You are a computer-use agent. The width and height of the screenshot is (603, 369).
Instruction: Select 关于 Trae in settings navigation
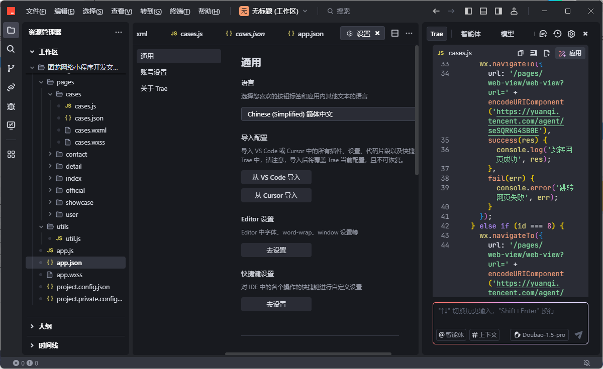(x=179, y=88)
